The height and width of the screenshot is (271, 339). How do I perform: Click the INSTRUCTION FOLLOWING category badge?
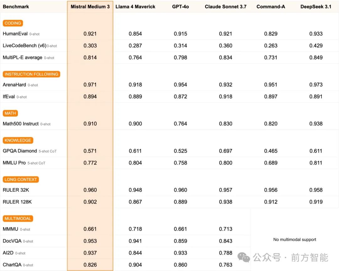point(31,74)
